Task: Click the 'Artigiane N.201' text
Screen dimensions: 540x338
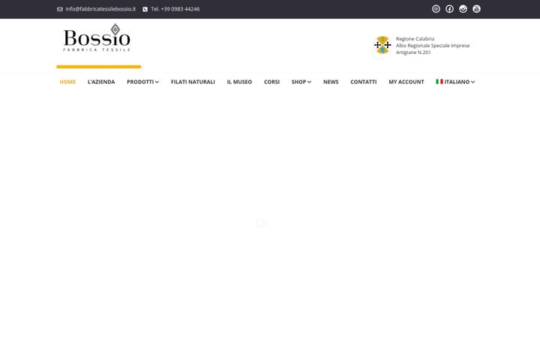Action: [x=413, y=53]
